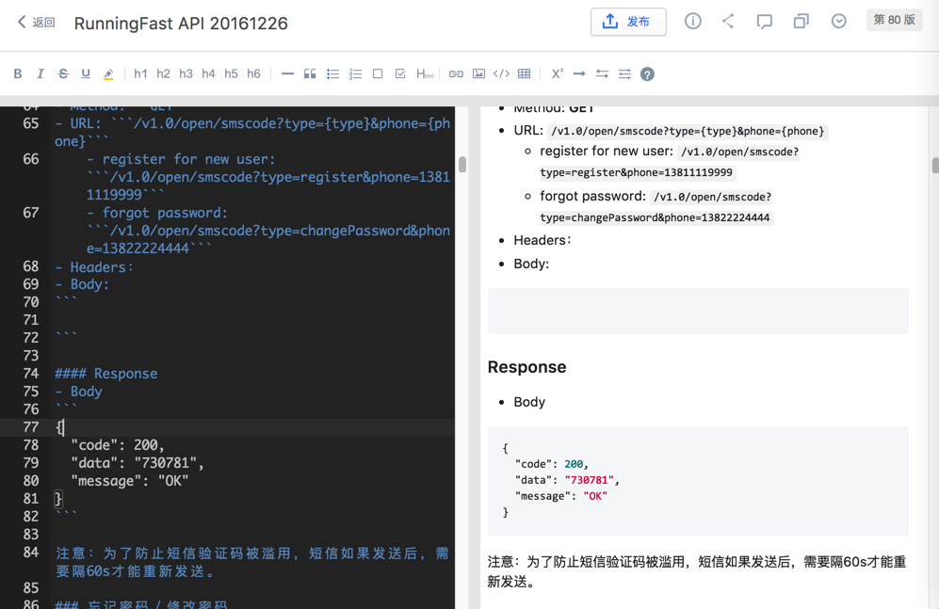Grab the editor pane scrollbar thumb
The width and height of the screenshot is (939, 609).
pyautogui.click(x=462, y=164)
